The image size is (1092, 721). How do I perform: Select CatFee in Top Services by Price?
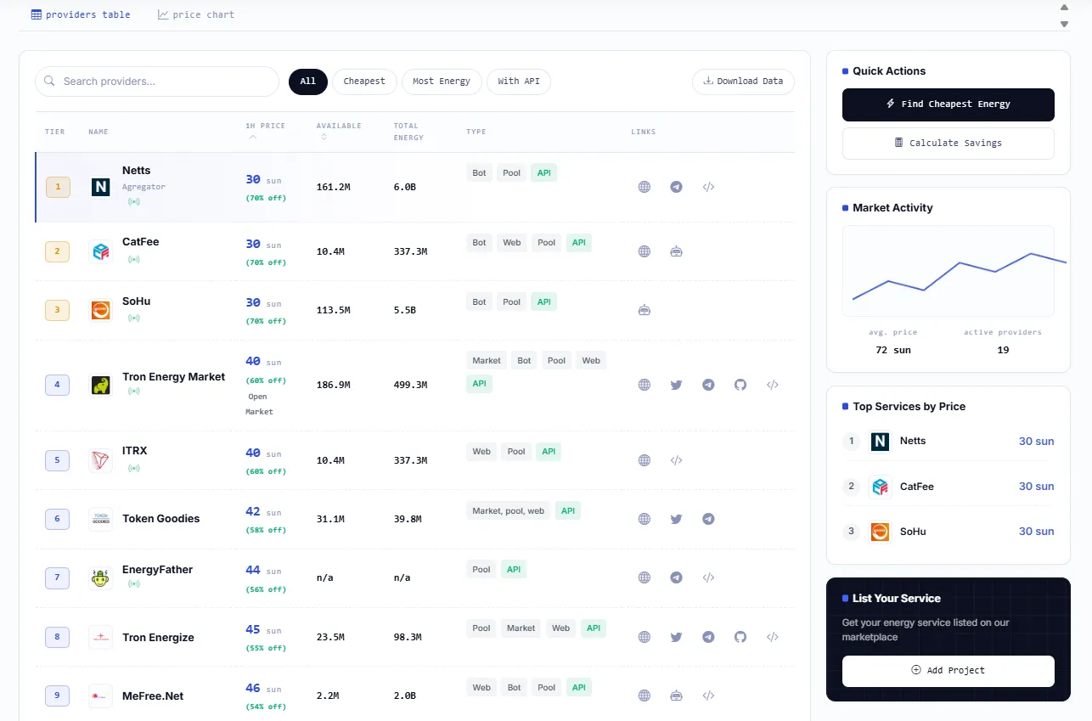(x=948, y=487)
